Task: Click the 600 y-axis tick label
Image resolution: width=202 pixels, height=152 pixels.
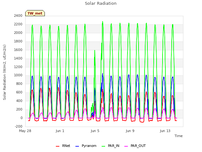Action: coord(19,92)
